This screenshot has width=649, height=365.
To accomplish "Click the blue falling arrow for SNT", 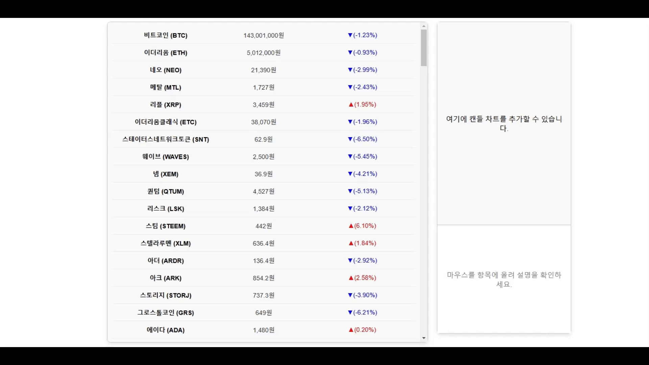I will pos(350,139).
